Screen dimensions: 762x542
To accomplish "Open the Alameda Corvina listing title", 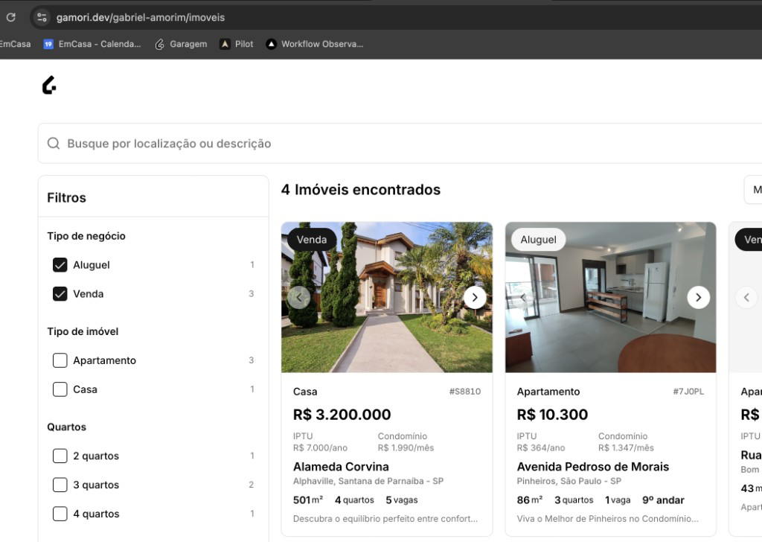I will click(x=341, y=467).
